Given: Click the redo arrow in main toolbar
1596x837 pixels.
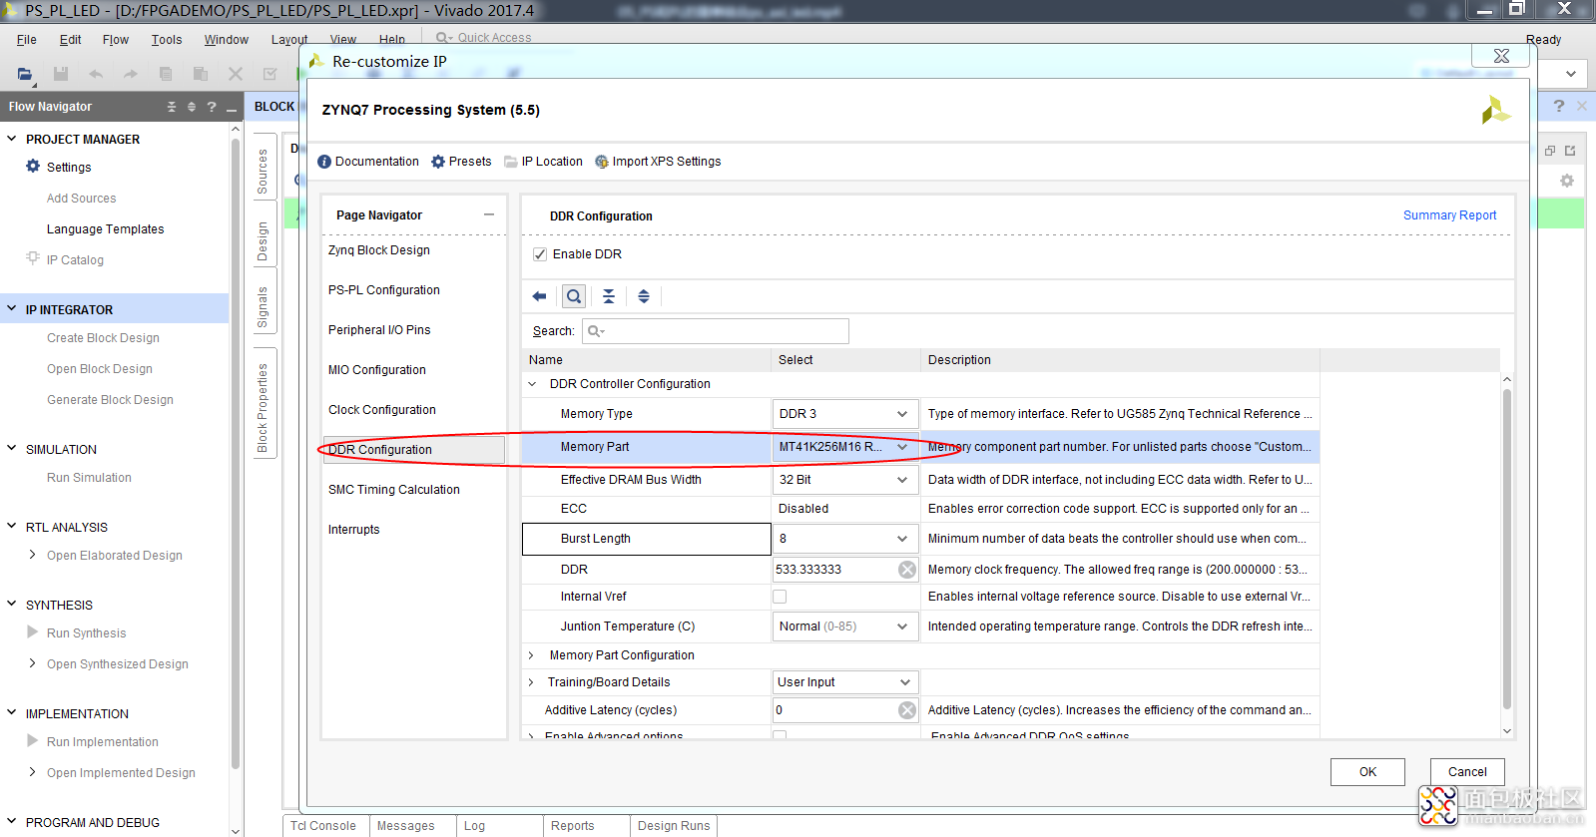Looking at the screenshot, I should pos(130,74).
